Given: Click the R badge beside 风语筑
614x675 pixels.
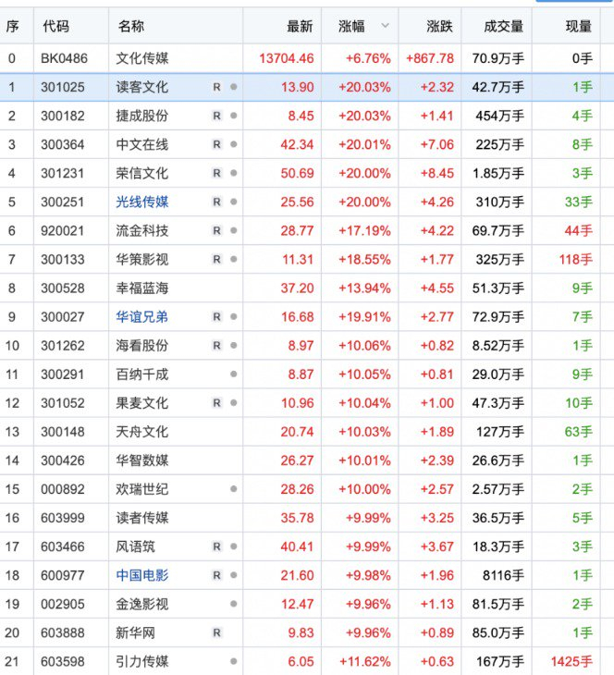Looking at the screenshot, I should (216, 546).
